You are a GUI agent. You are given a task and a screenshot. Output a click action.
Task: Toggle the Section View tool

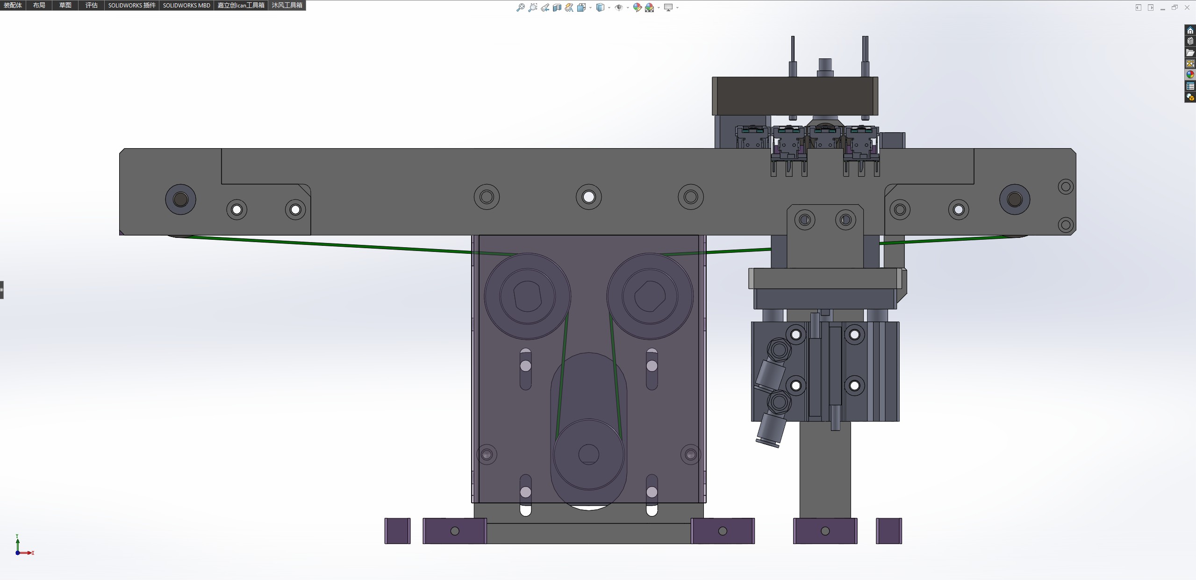pos(557,7)
